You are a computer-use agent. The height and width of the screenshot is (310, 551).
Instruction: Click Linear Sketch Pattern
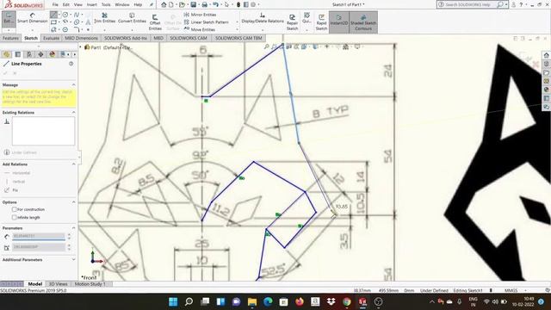coord(207,22)
